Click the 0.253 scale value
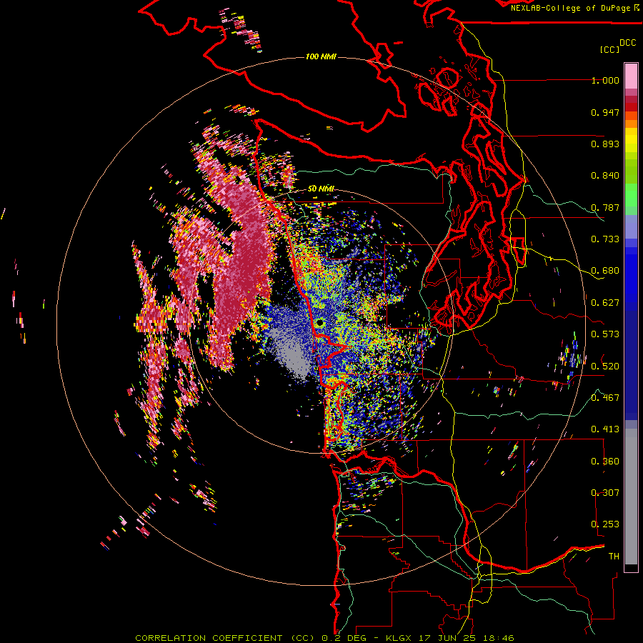The width and height of the screenshot is (643, 643). [605, 524]
